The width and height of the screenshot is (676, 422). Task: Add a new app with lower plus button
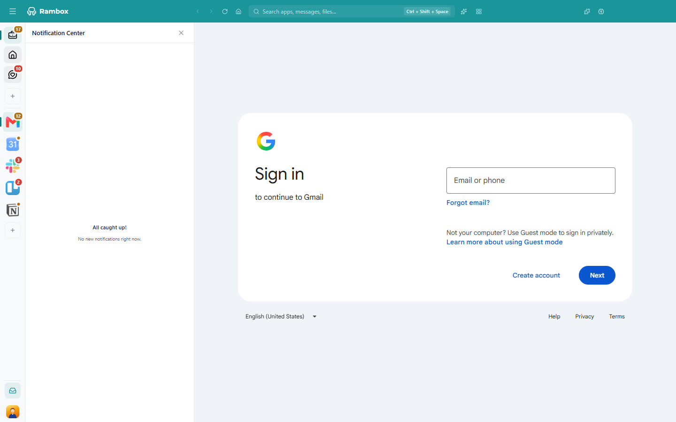pos(13,230)
